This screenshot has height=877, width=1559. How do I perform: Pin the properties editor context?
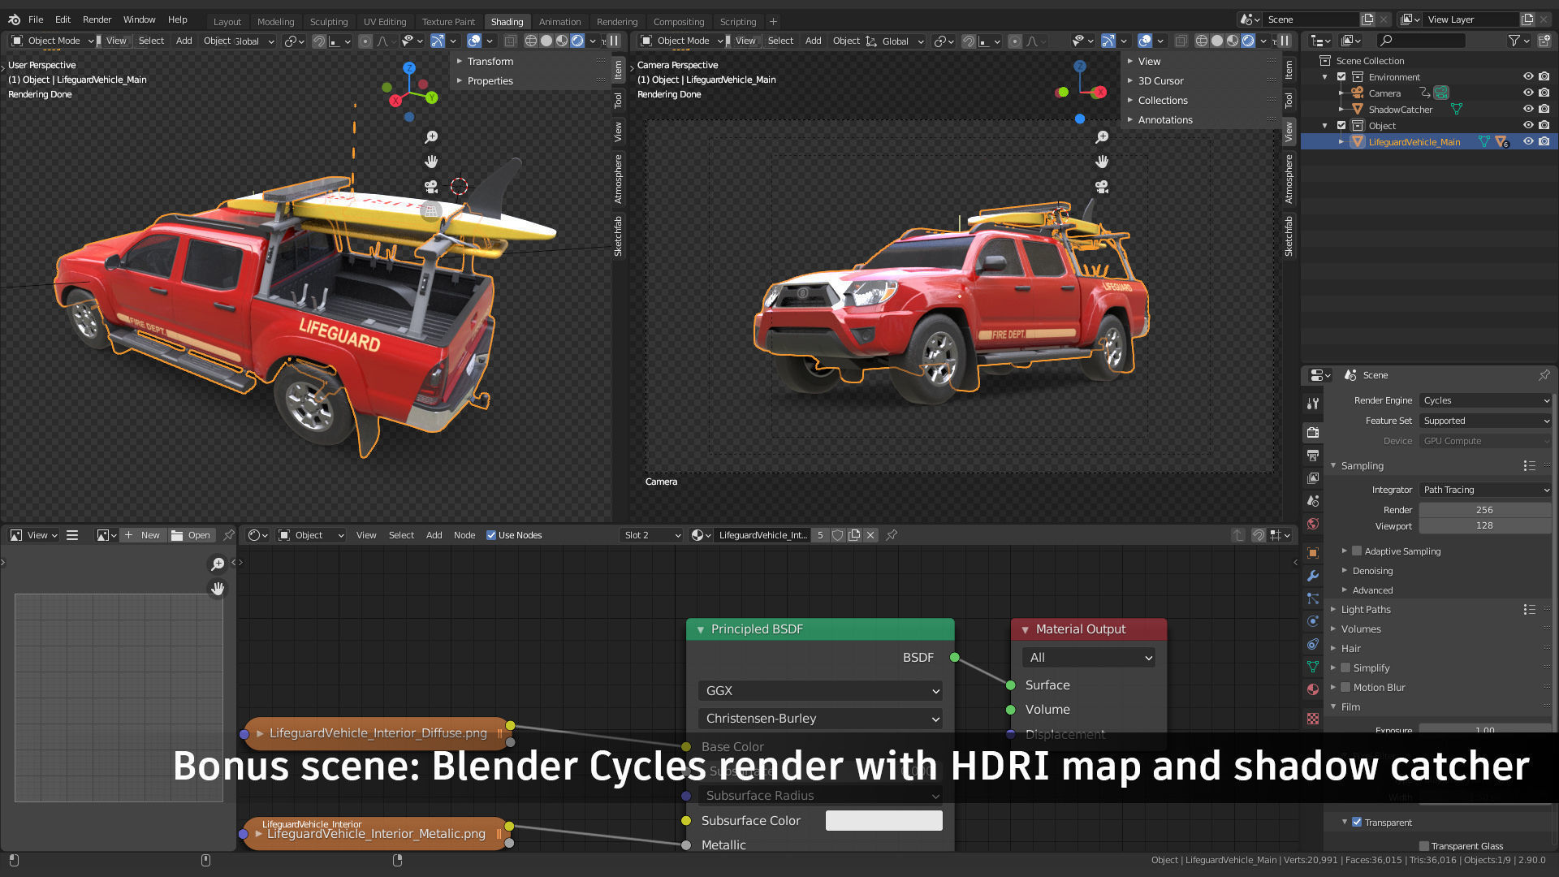1544,375
